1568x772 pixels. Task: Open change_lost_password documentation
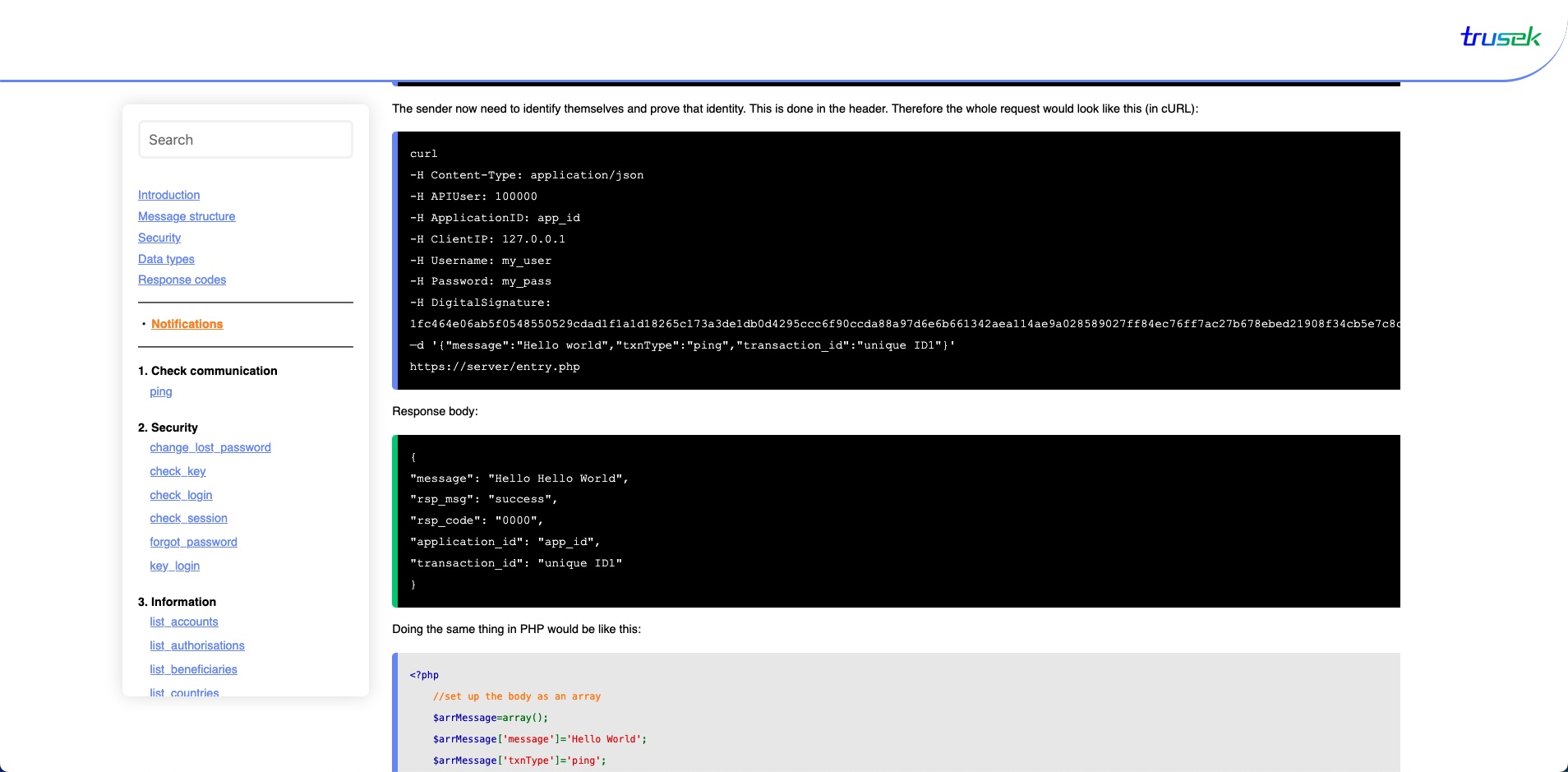210,447
